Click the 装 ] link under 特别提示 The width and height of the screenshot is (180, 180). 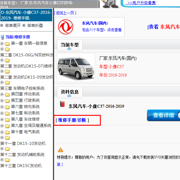60,164
